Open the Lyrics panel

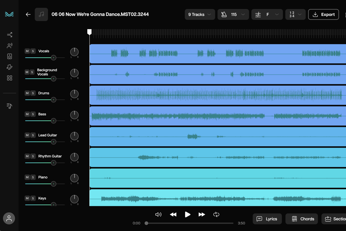[x=267, y=219]
